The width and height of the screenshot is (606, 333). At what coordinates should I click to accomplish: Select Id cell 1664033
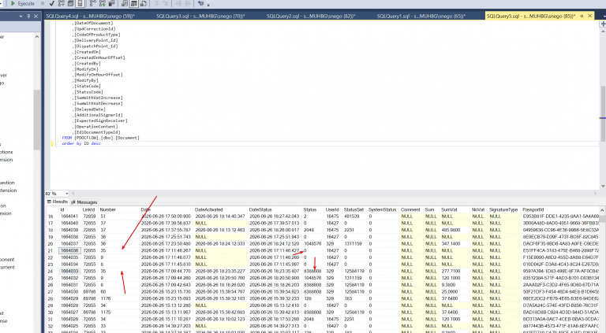[x=69, y=271]
